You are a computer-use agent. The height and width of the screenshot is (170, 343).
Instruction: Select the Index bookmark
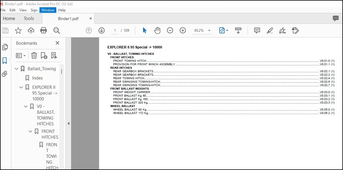click(37, 78)
